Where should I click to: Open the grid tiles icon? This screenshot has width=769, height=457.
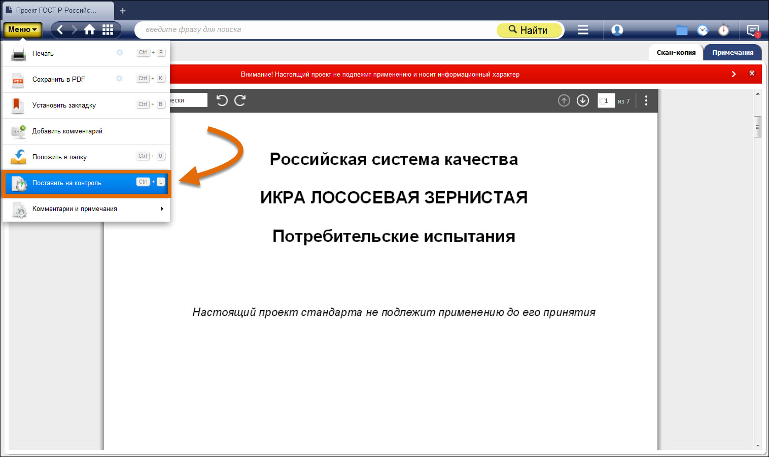pyautogui.click(x=108, y=29)
